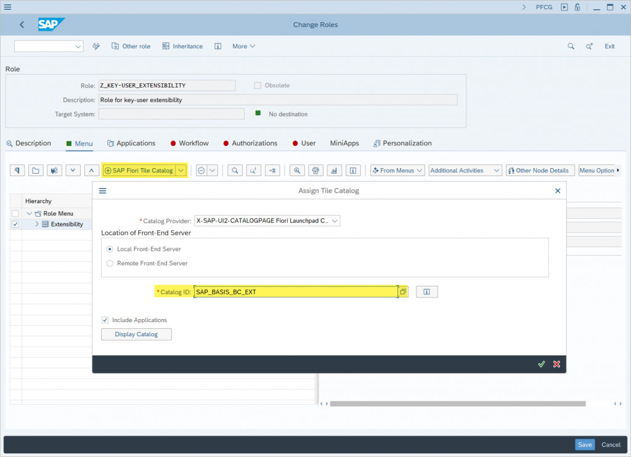
Task: Click the Display Catalog button
Action: [x=136, y=334]
